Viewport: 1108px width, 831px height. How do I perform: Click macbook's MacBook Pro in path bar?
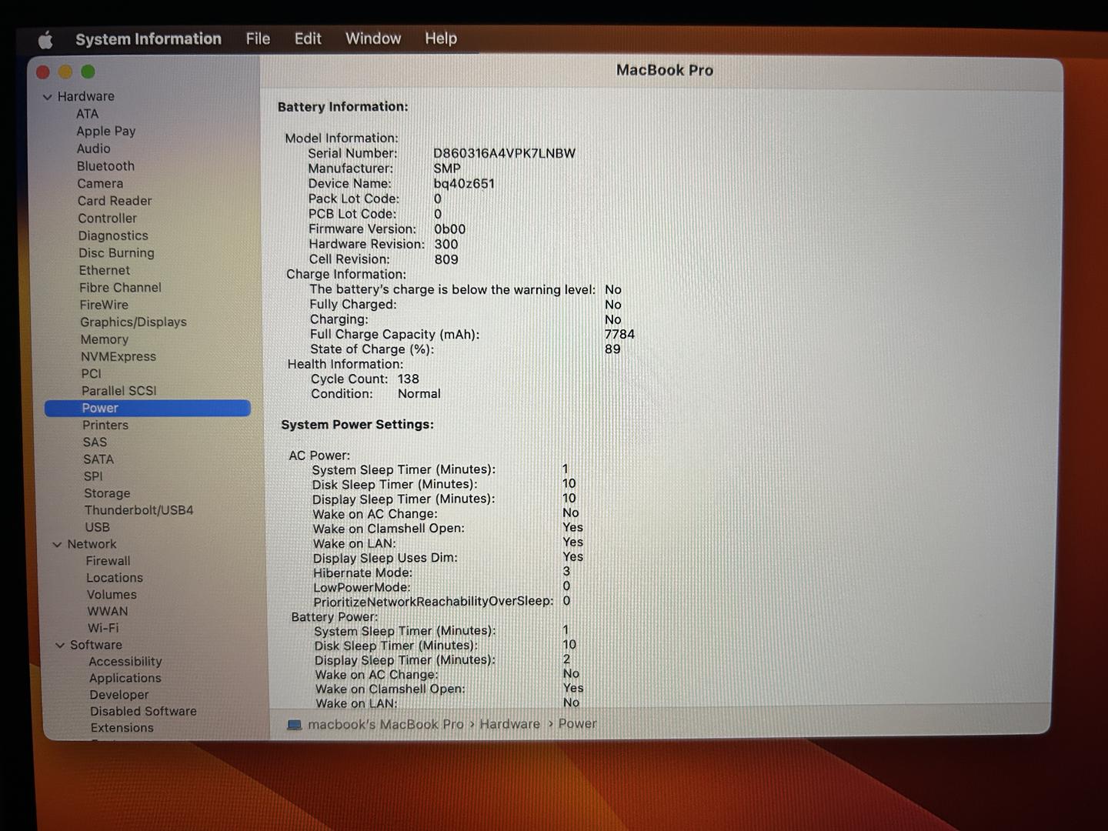tap(385, 725)
